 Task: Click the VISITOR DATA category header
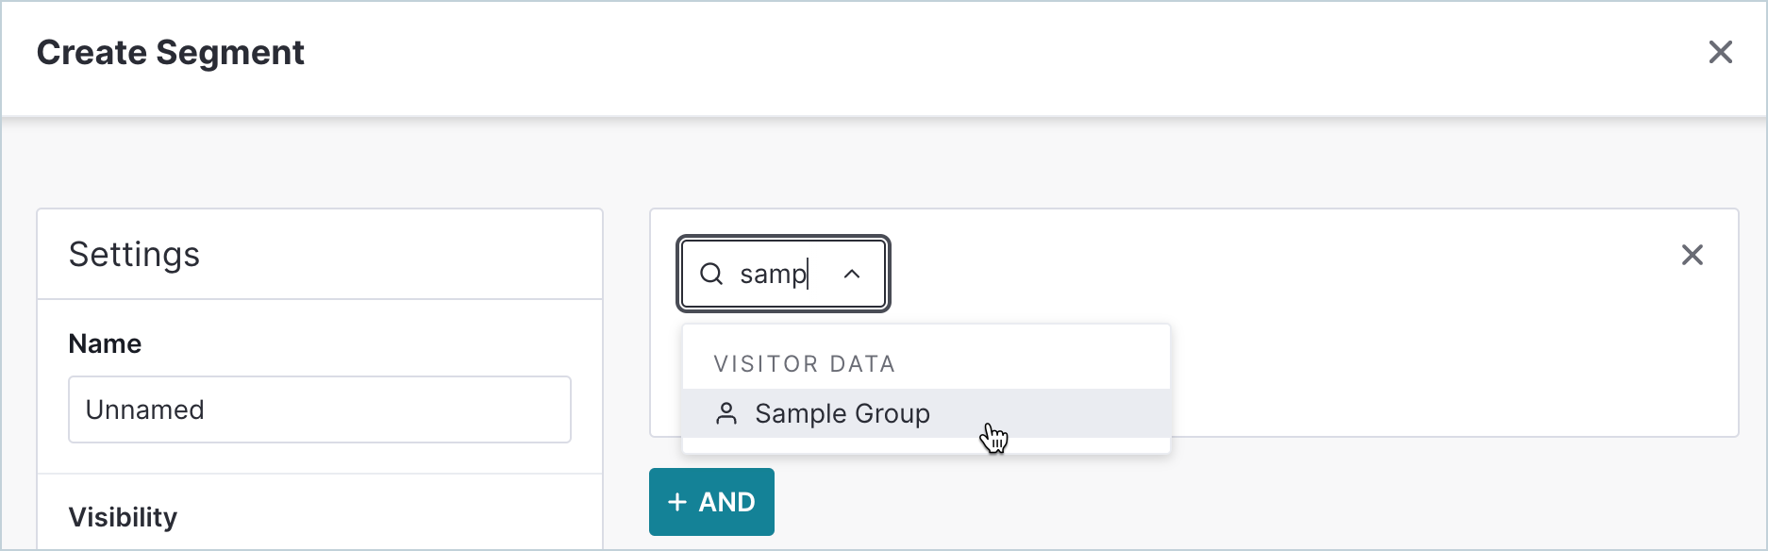[x=804, y=363]
